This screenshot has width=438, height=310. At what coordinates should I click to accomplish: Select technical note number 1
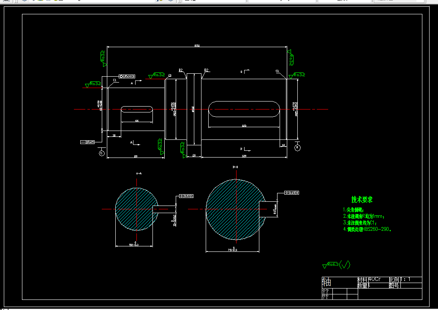tap(354, 210)
